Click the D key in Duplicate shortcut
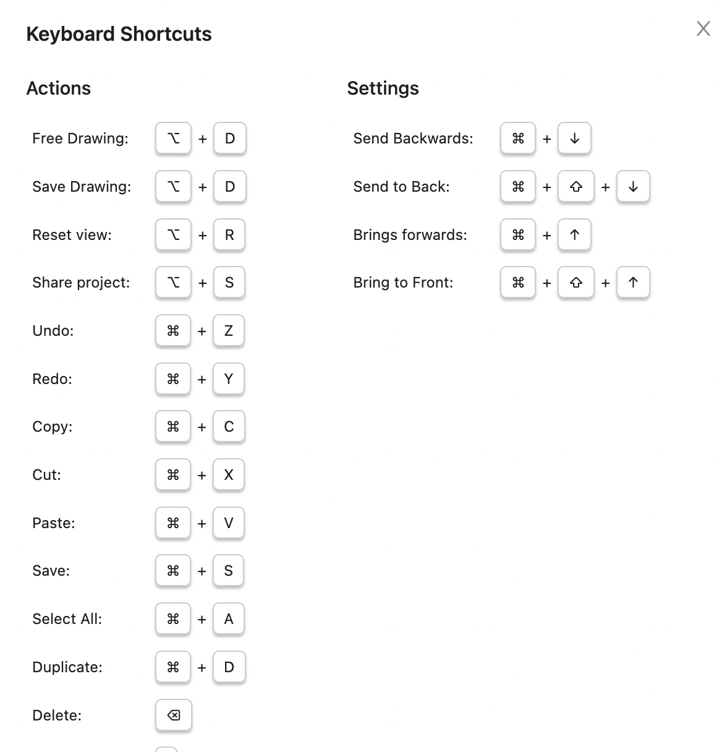The width and height of the screenshot is (727, 752). pyautogui.click(x=229, y=667)
